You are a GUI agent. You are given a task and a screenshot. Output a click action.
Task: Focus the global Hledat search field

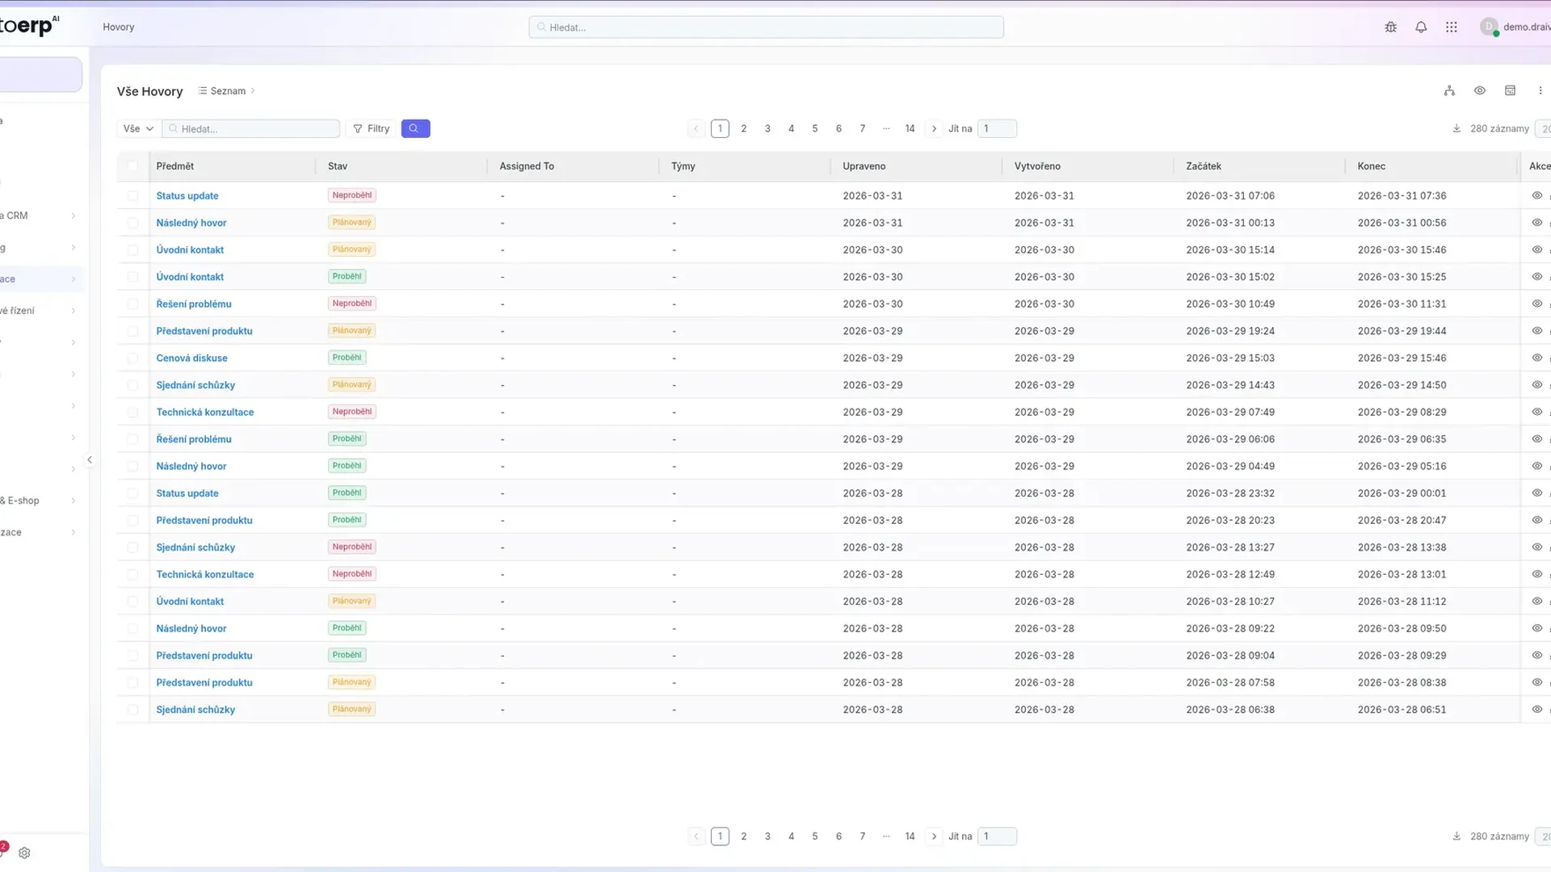(766, 27)
